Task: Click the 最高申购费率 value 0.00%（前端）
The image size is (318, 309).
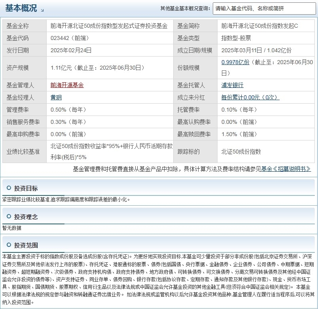Action: tap(68, 134)
